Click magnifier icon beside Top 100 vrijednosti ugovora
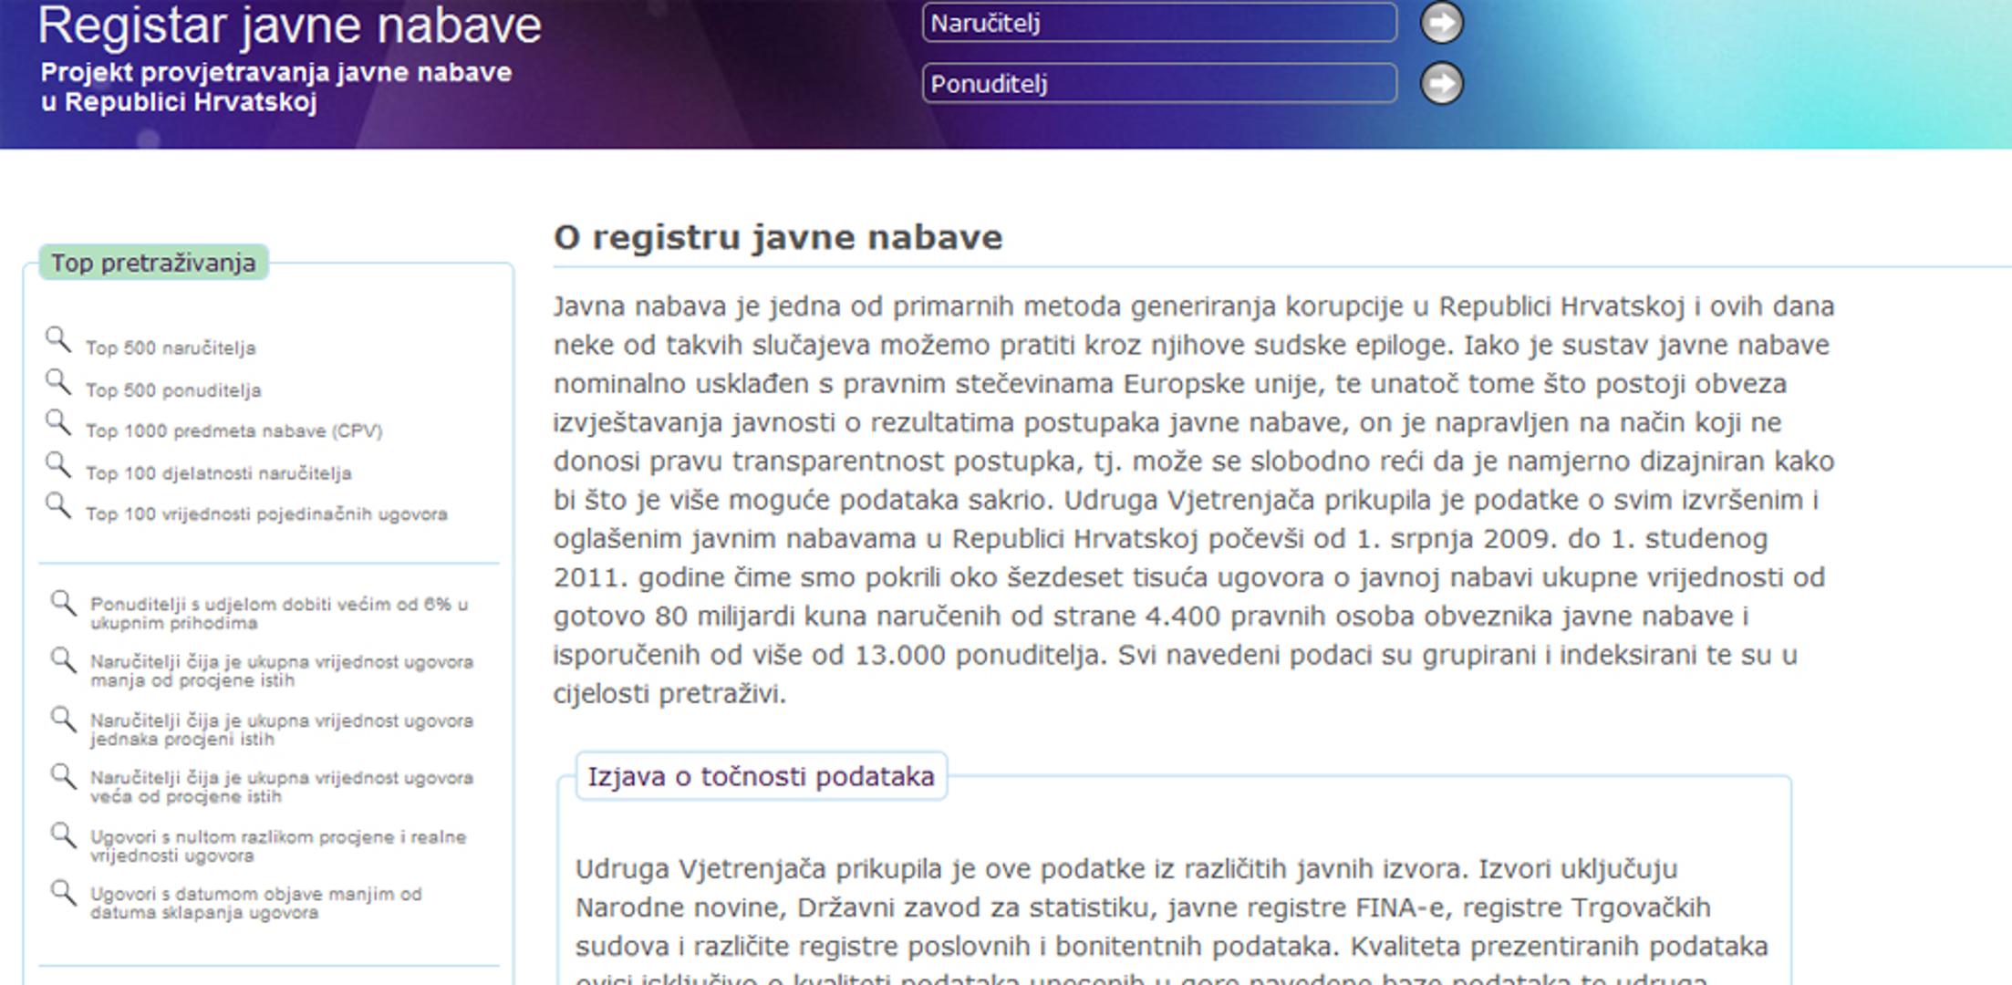The image size is (2012, 985). click(x=58, y=506)
